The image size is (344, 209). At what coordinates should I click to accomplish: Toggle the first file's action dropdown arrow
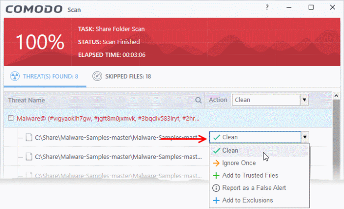[305, 137]
